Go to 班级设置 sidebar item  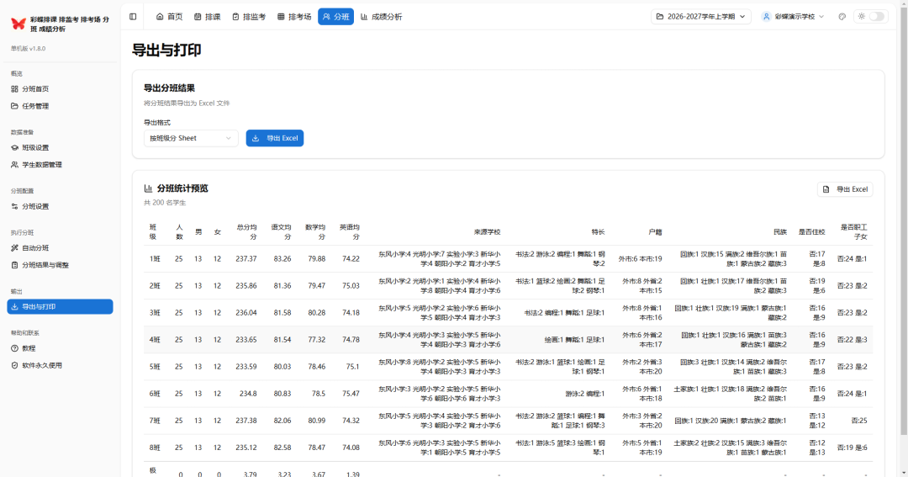click(61, 148)
